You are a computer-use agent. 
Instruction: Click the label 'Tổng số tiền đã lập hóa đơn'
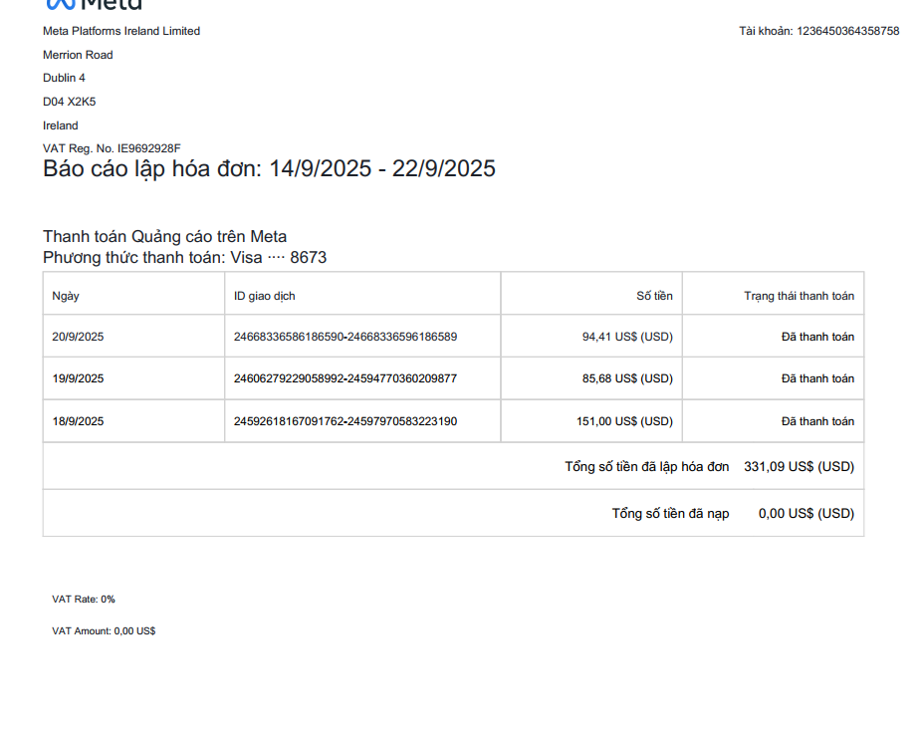pos(647,467)
